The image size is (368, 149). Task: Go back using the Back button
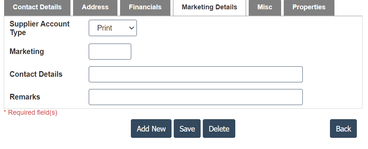[x=343, y=129]
